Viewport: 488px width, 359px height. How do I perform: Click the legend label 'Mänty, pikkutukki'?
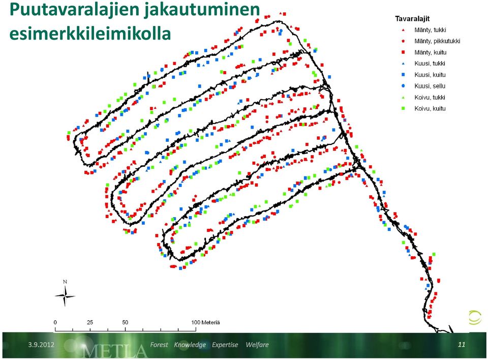point(437,41)
